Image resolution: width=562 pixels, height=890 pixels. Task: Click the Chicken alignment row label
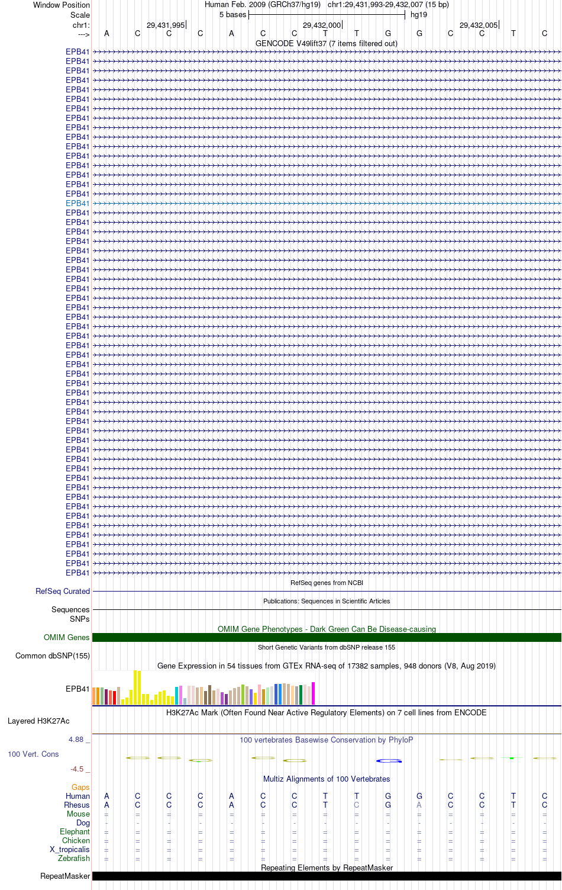pyautogui.click(x=76, y=840)
